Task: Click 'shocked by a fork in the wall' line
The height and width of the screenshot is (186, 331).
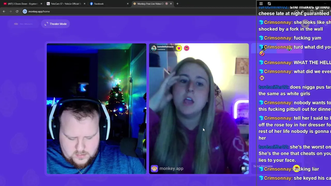Action: pyautogui.click(x=291, y=29)
